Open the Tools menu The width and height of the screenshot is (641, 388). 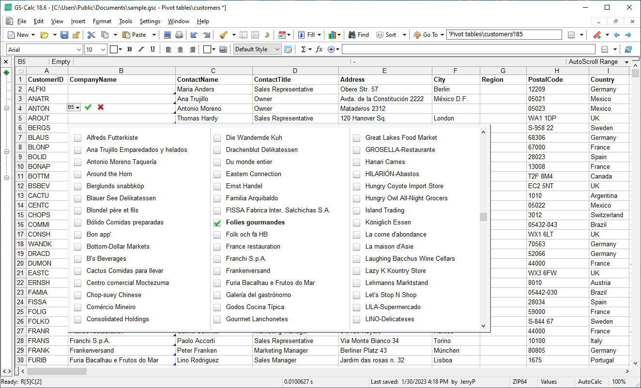(125, 21)
